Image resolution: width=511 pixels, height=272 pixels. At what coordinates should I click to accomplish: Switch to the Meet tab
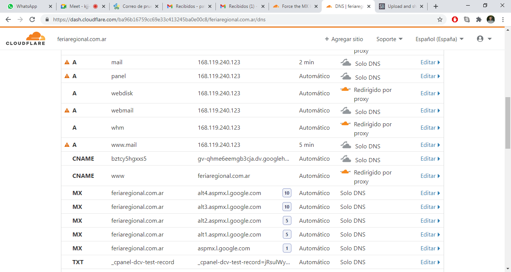[x=82, y=6]
